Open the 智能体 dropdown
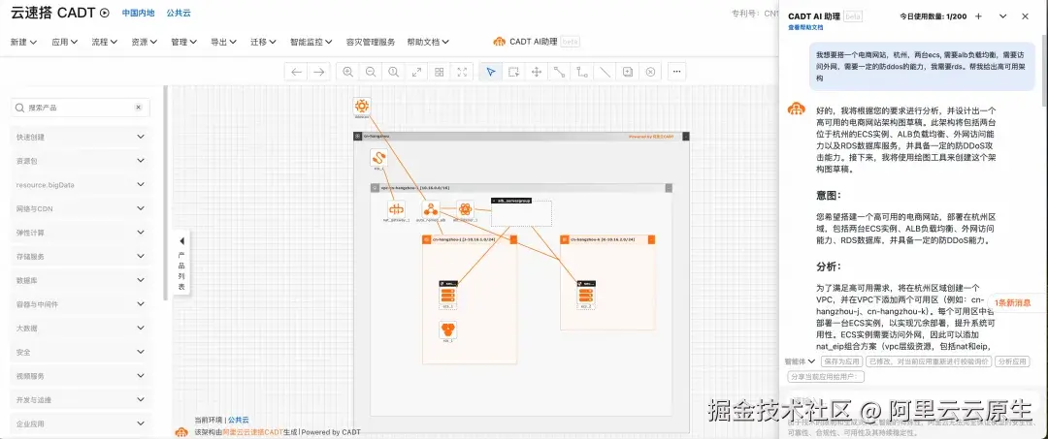The image size is (1048, 439). click(x=800, y=361)
